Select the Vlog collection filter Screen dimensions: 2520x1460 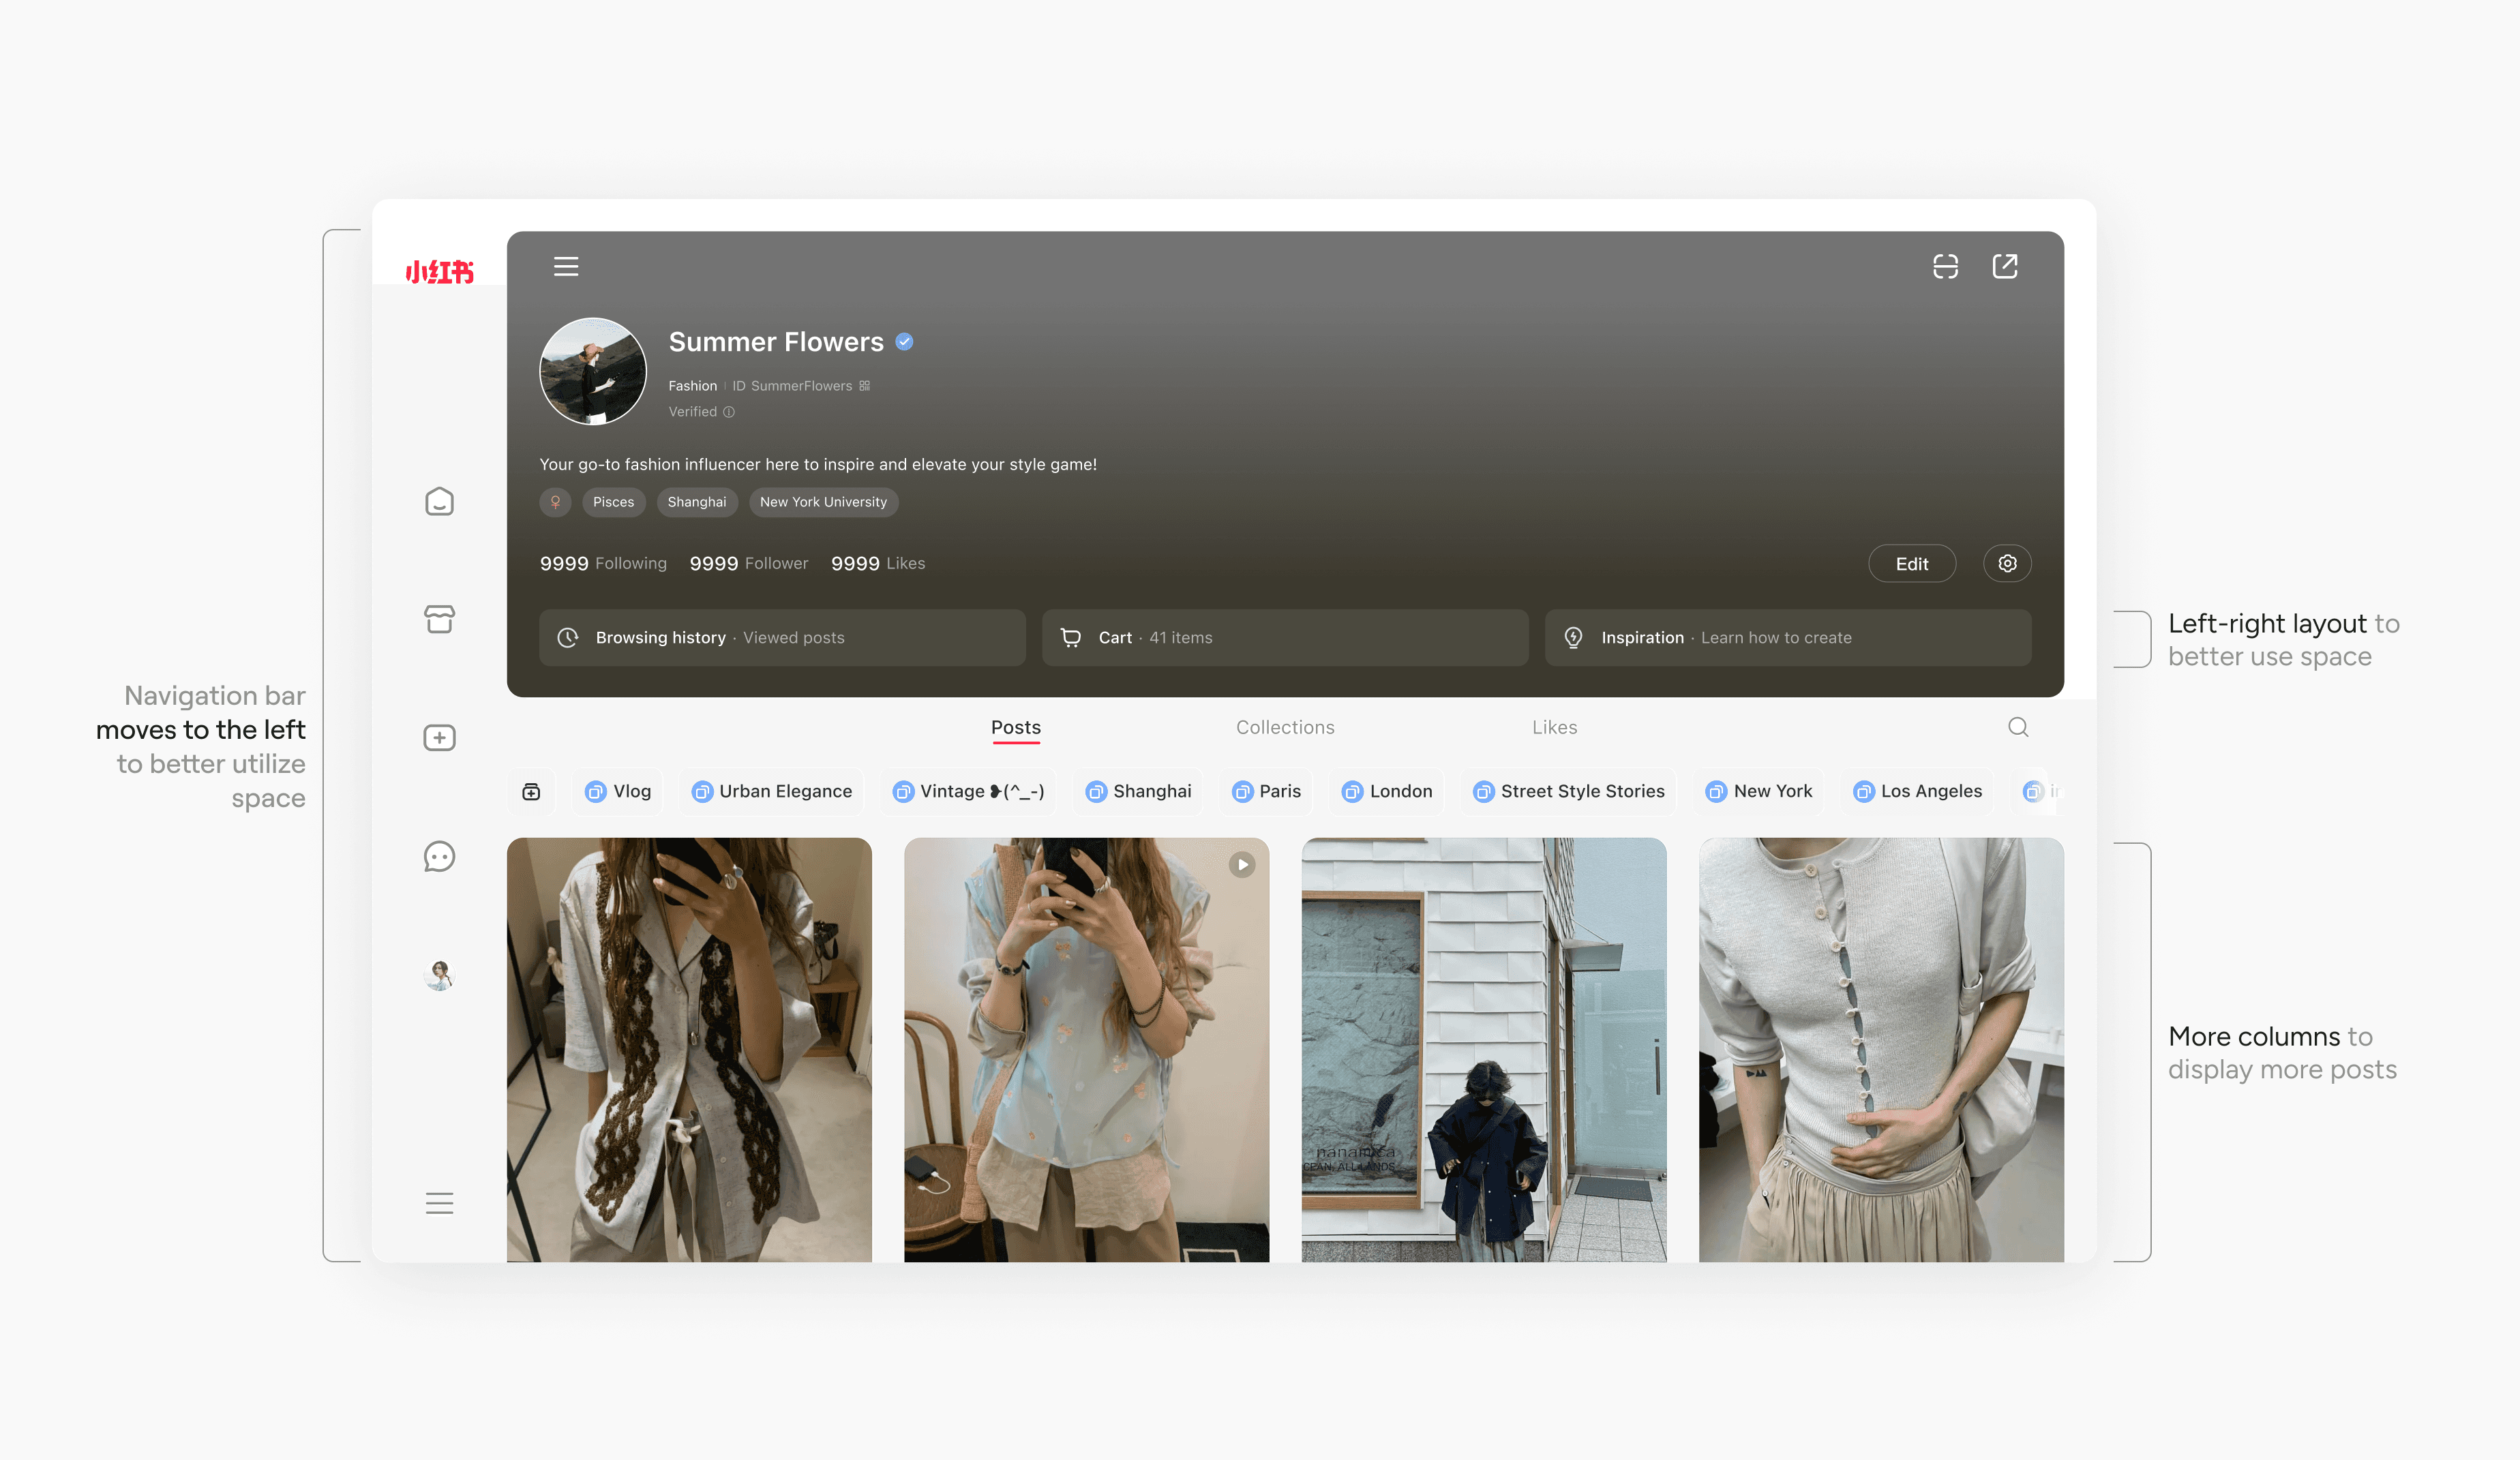point(618,791)
